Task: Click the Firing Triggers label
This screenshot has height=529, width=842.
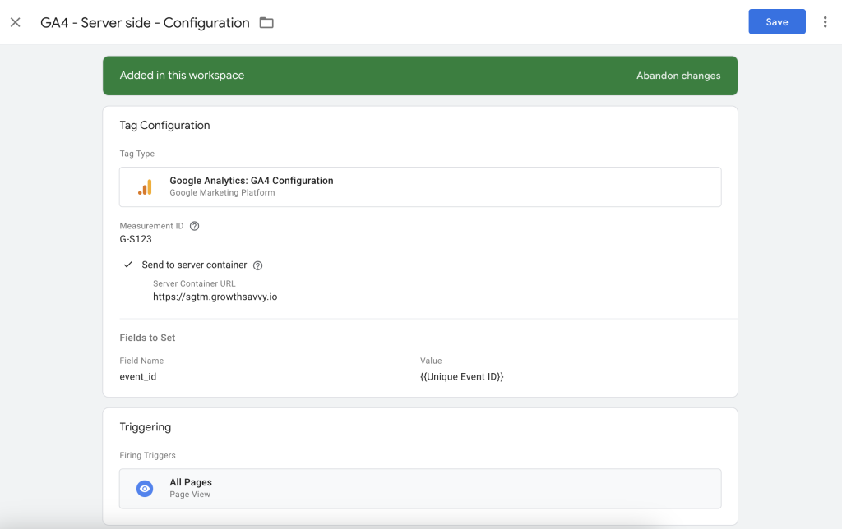Action: (x=148, y=455)
